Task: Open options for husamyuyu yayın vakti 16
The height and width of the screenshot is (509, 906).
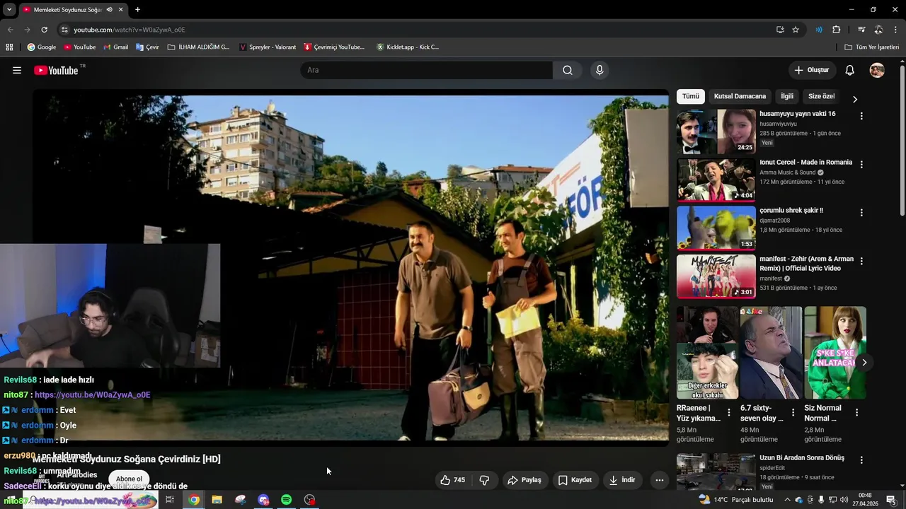Action: (861, 116)
